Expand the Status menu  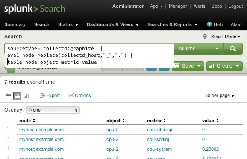[x=68, y=25]
